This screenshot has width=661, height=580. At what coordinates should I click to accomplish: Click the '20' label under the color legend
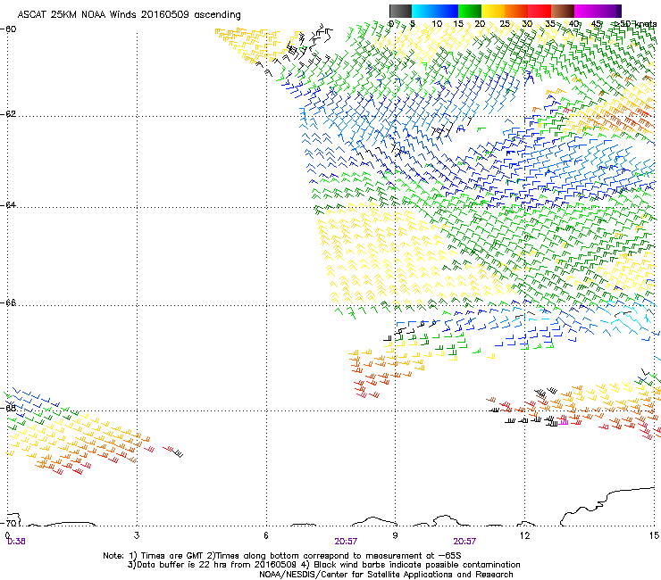click(480, 24)
